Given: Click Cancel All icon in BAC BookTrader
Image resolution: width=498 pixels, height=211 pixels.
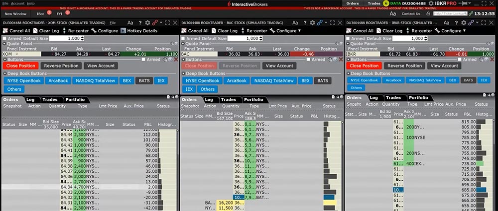Looking at the screenshot, I should pyautogui.click(x=184, y=31).
